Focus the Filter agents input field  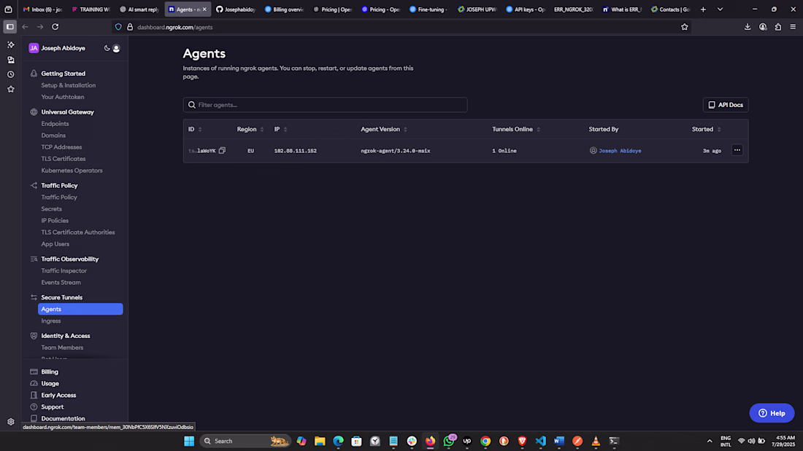click(x=325, y=105)
